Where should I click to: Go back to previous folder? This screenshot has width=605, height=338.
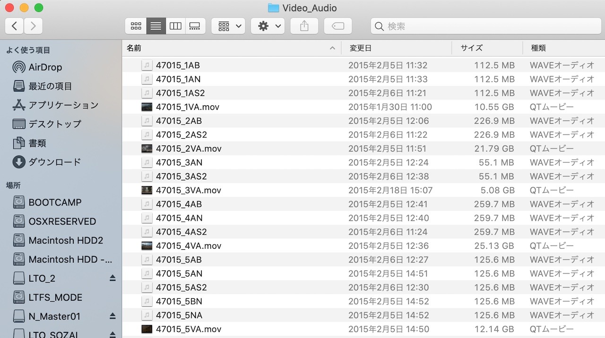[x=14, y=26]
